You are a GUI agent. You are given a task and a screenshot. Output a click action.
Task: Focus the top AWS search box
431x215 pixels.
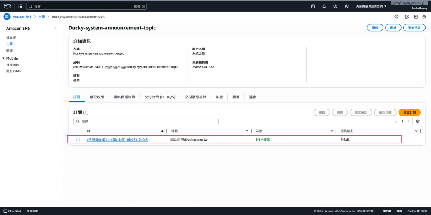[x=86, y=6]
